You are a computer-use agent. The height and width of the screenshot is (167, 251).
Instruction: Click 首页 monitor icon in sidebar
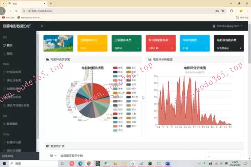click(x=4, y=45)
